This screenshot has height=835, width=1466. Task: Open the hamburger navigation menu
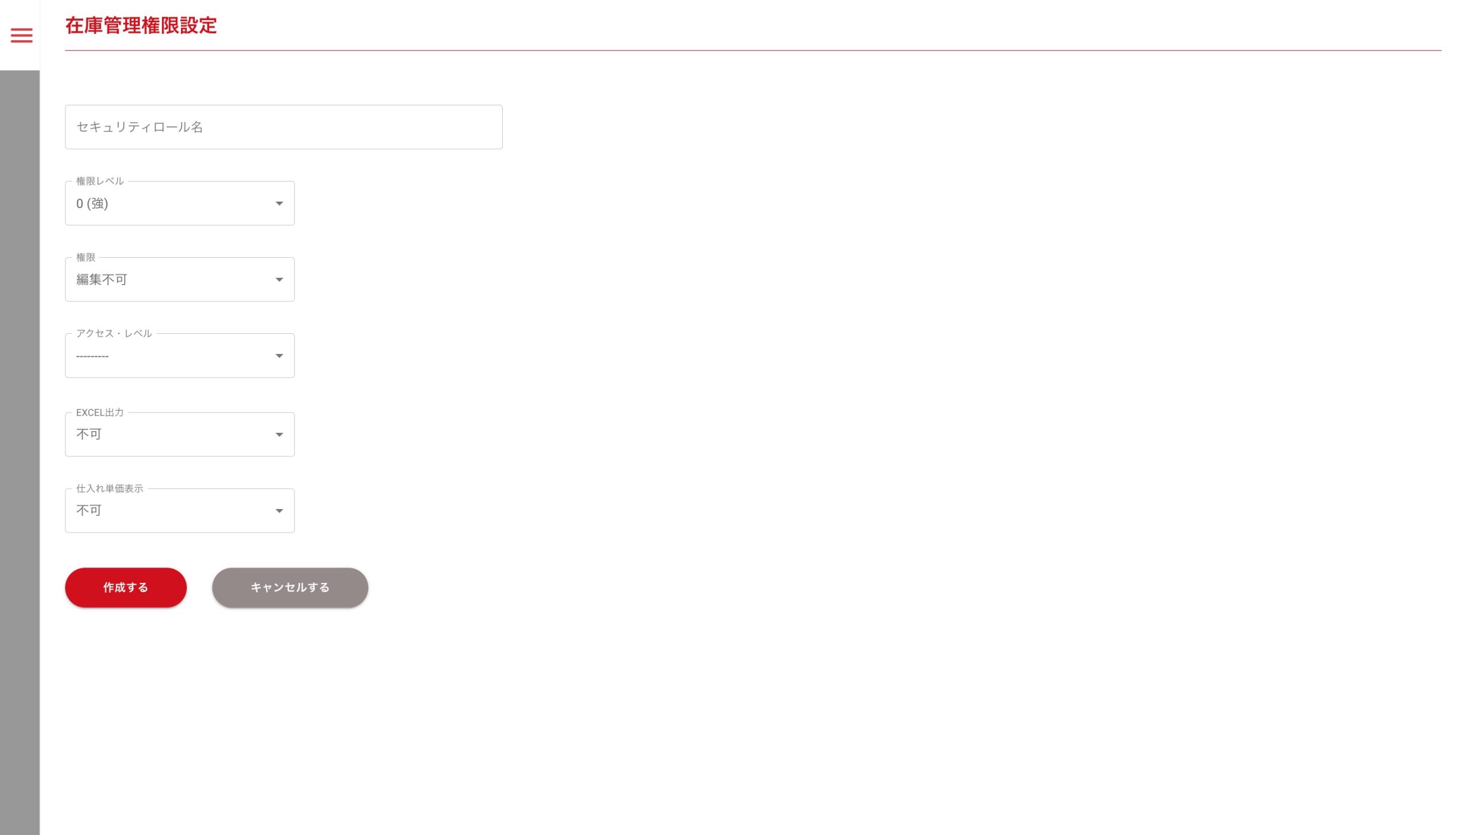click(21, 36)
